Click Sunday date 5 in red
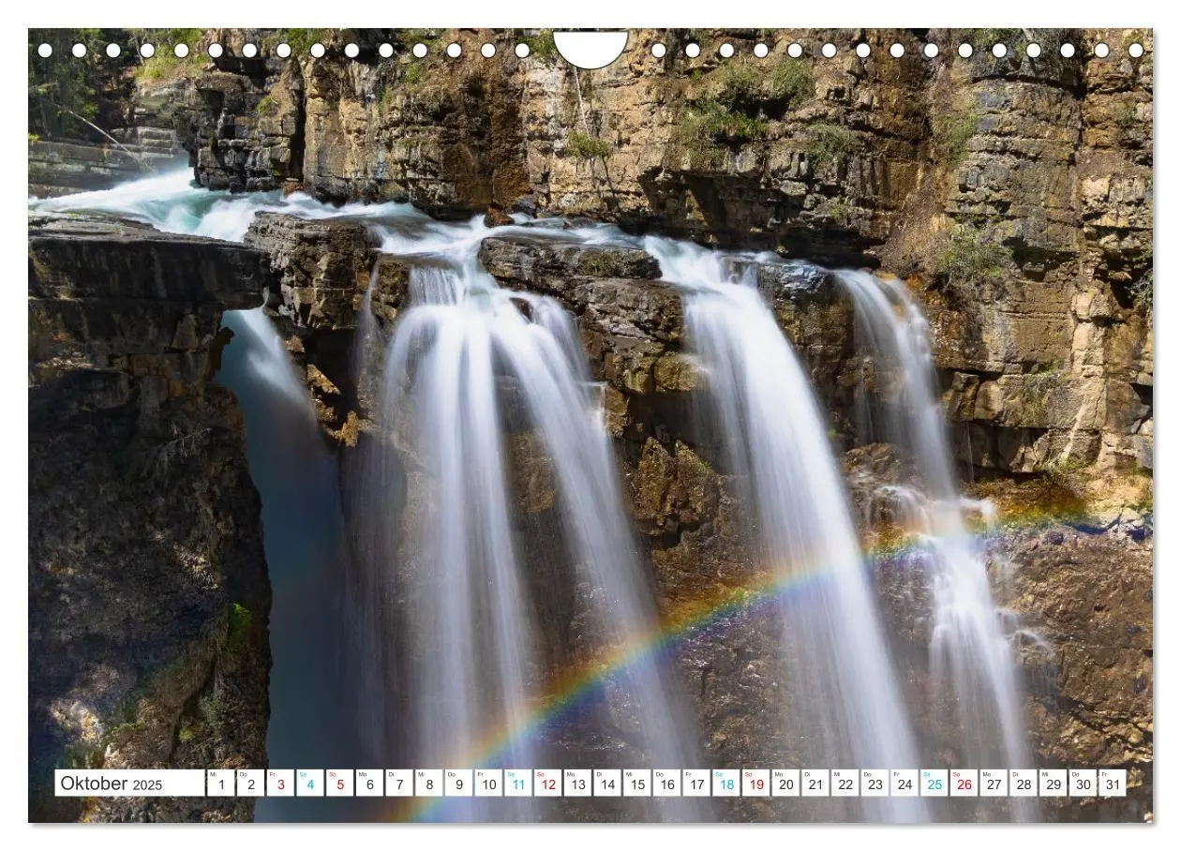The height and width of the screenshot is (851, 1181). coord(339,784)
